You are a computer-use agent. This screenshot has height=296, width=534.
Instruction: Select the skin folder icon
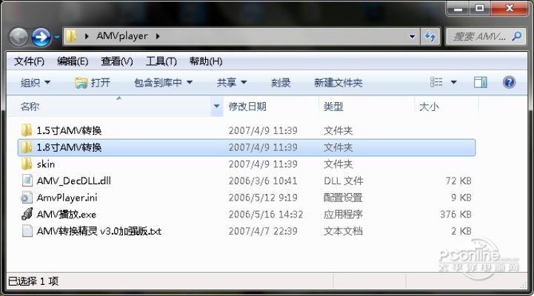point(27,164)
